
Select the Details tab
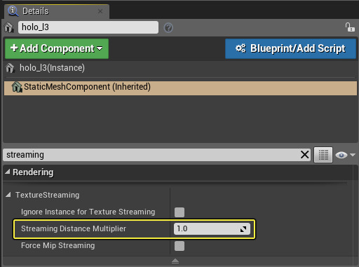click(36, 11)
